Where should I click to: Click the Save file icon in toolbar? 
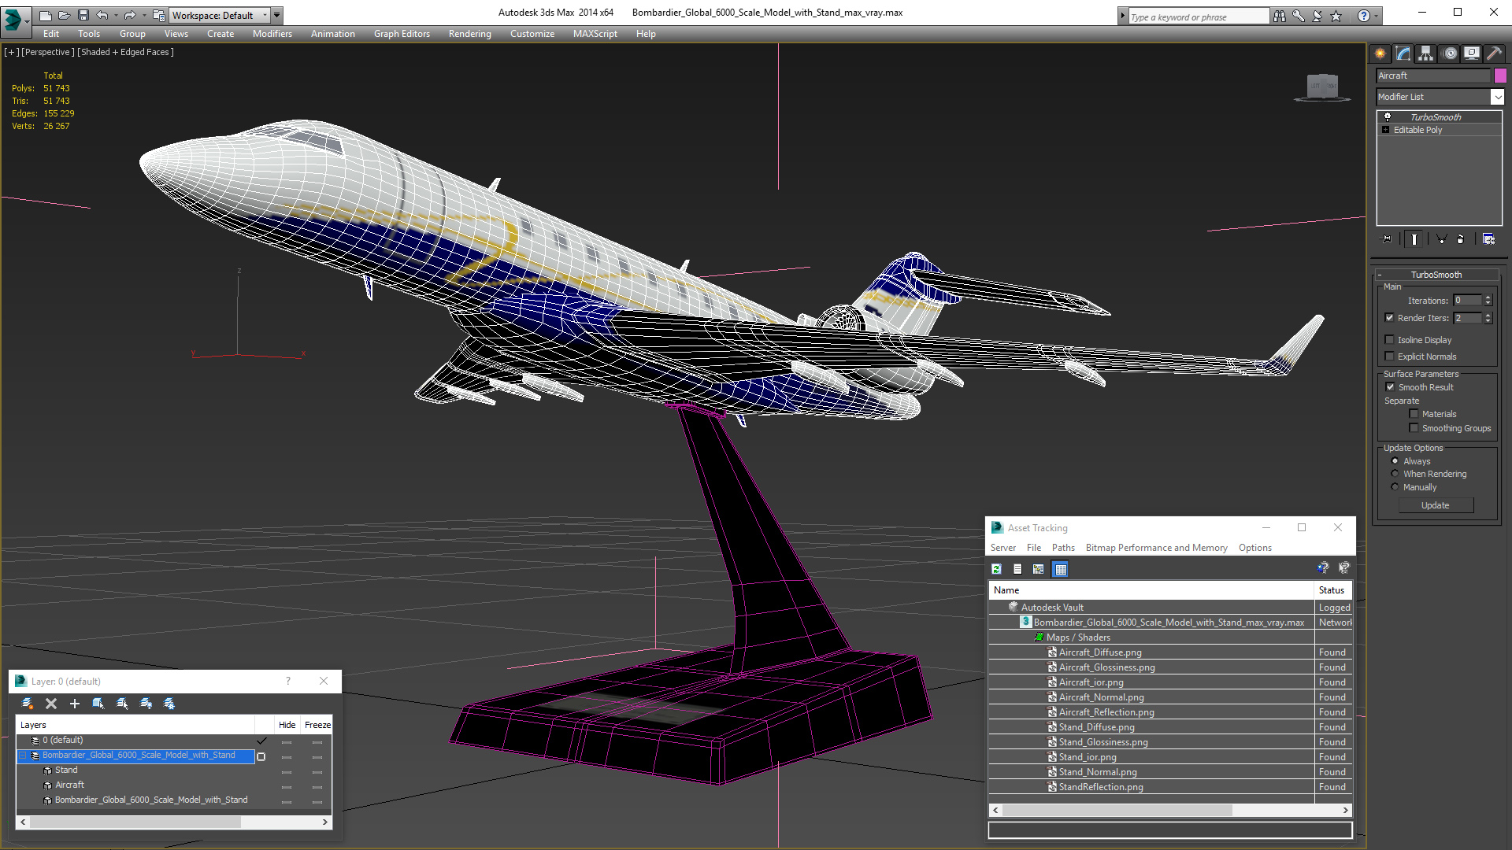(x=82, y=15)
